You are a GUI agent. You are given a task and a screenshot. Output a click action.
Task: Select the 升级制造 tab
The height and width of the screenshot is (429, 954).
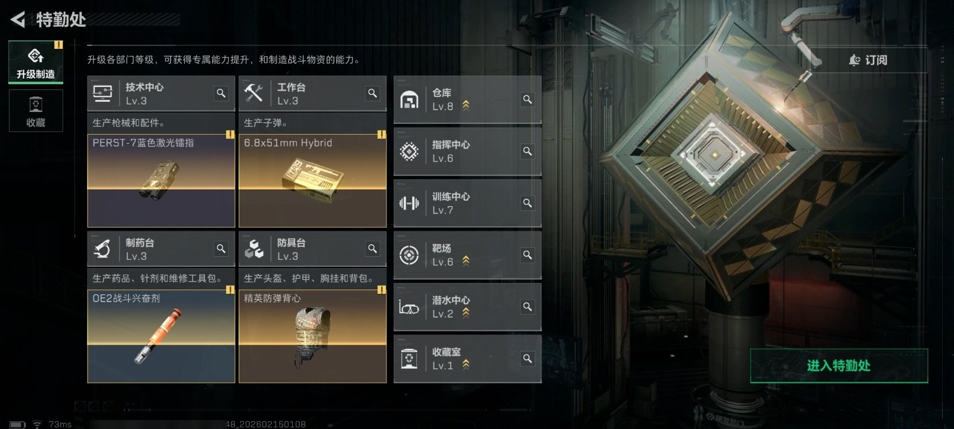point(36,62)
